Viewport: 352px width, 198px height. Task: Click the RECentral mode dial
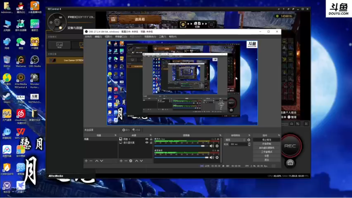57,22
